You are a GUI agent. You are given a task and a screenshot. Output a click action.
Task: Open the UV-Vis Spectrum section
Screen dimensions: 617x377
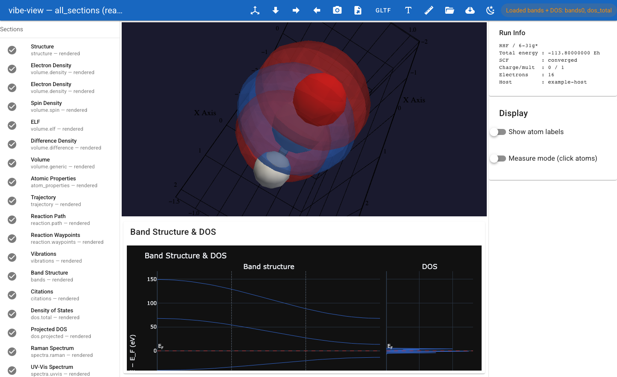(x=60, y=371)
